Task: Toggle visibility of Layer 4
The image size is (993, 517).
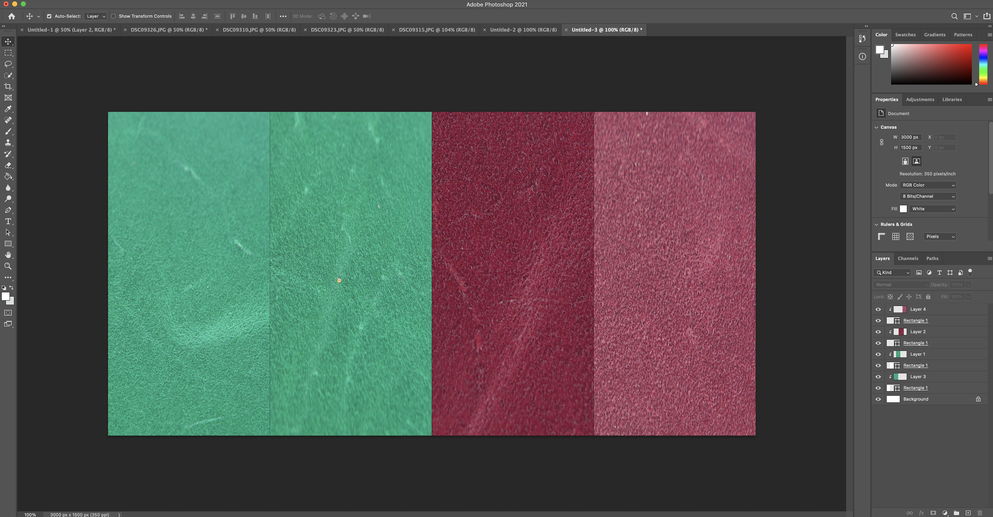Action: tap(878, 309)
